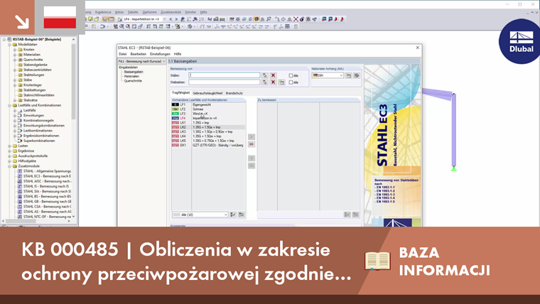Select Stabteilungen tree item
The width and height of the screenshot is (540, 304).
(33, 75)
